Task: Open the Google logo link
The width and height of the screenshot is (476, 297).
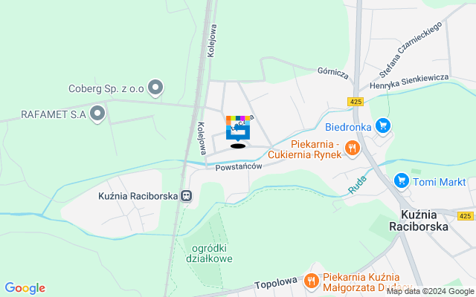Action: pyautogui.click(x=25, y=288)
